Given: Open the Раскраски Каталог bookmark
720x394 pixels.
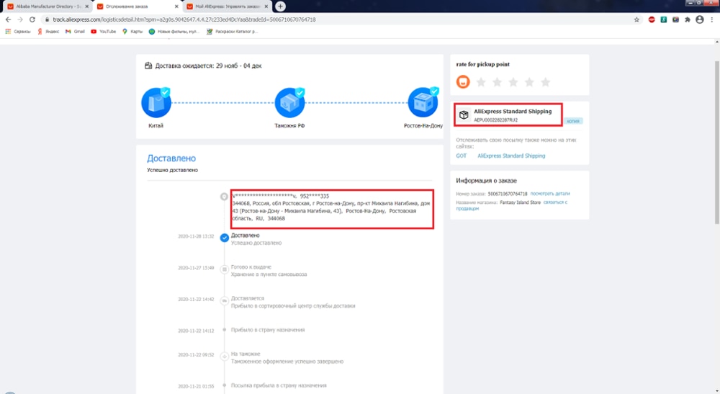Looking at the screenshot, I should pyautogui.click(x=233, y=32).
